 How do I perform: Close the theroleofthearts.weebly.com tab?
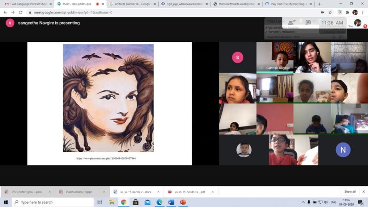coord(259,4)
